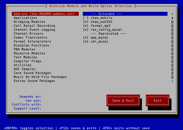Click the '--- Deprecated ---' section label
183x130 pixels.
pyautogui.click(x=108, y=33)
